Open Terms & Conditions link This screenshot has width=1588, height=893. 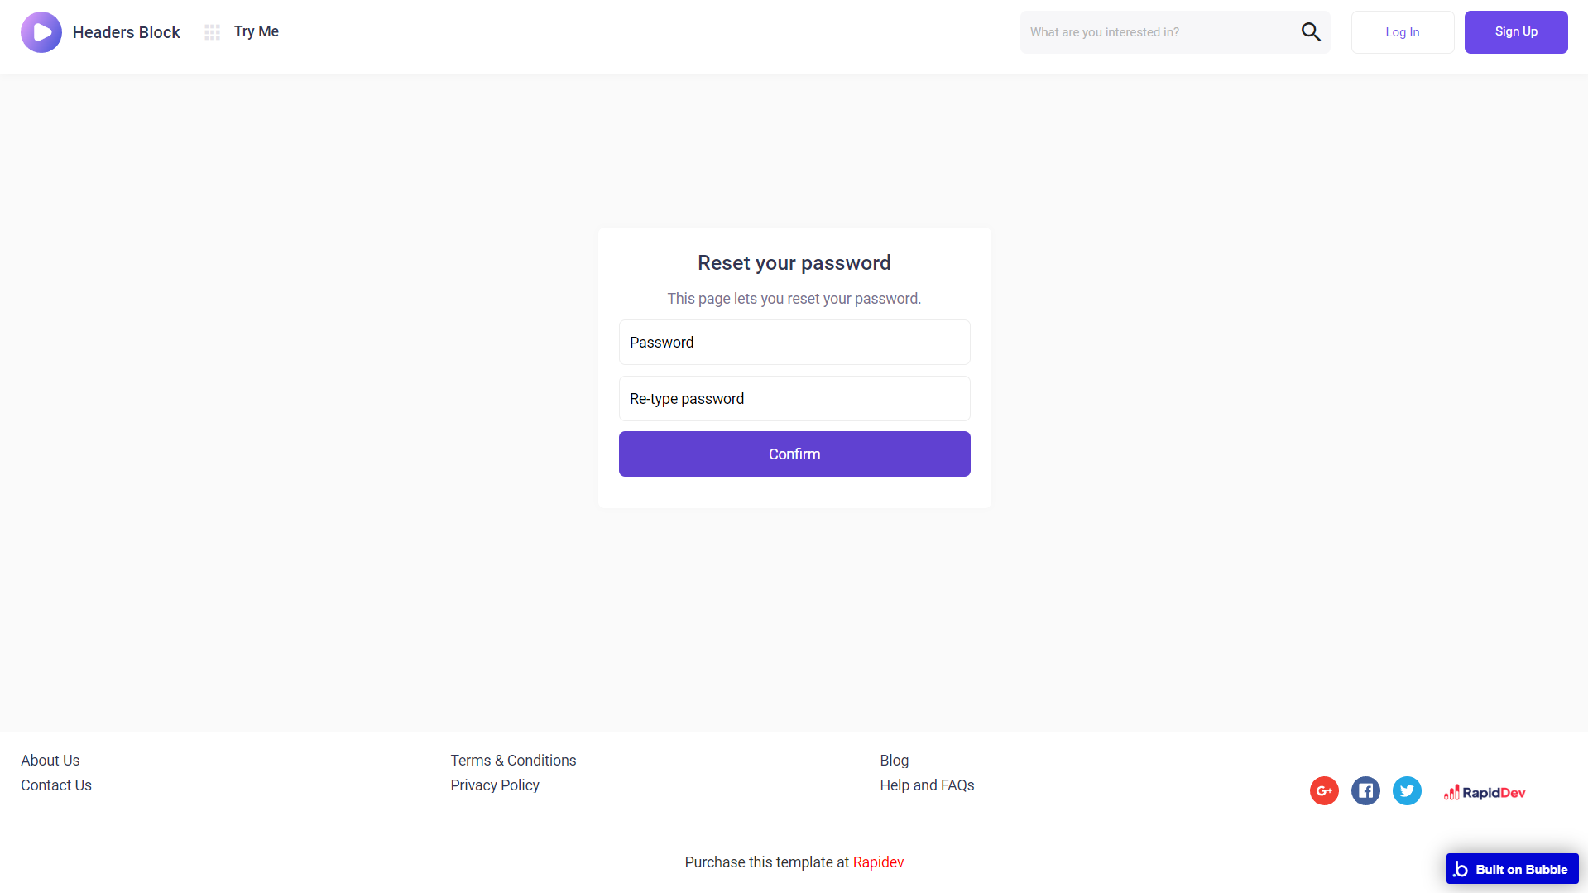tap(513, 761)
